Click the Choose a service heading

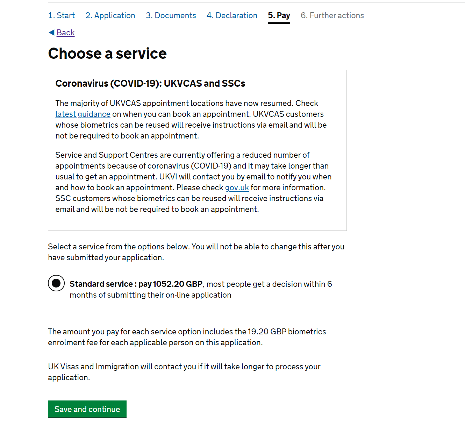107,54
